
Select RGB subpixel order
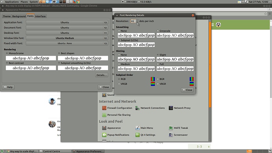point(119,79)
